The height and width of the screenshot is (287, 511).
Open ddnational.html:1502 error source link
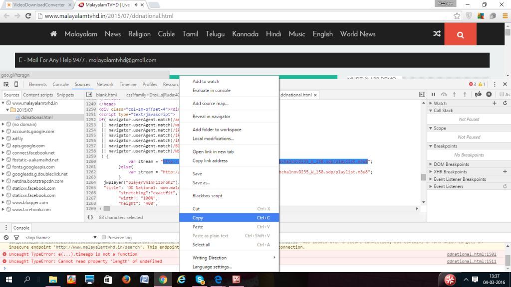point(472,254)
